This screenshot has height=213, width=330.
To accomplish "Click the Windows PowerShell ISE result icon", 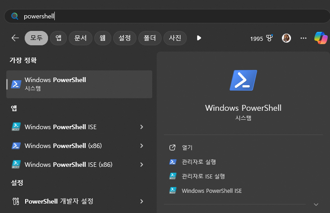I will point(16,127).
